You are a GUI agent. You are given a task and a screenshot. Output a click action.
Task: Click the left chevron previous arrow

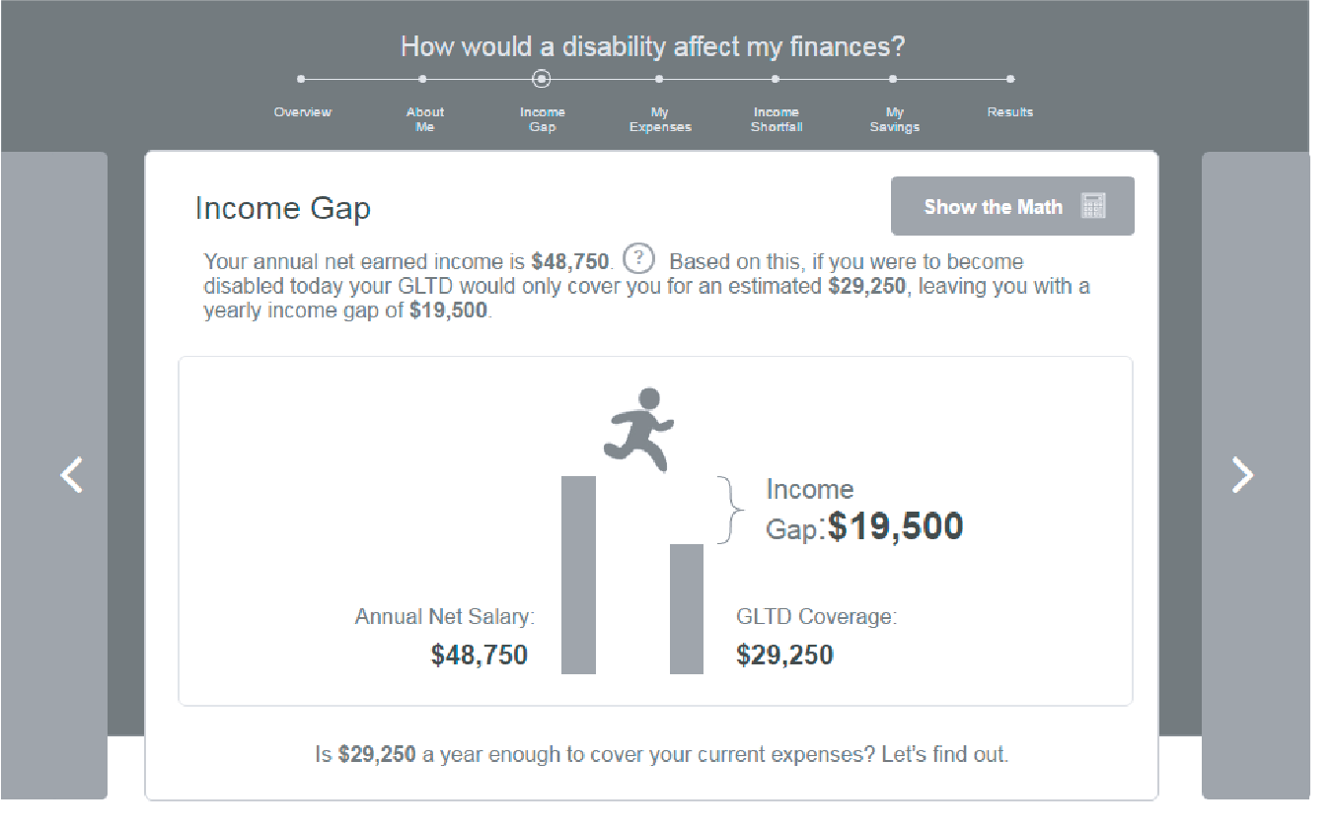pyautogui.click(x=71, y=475)
